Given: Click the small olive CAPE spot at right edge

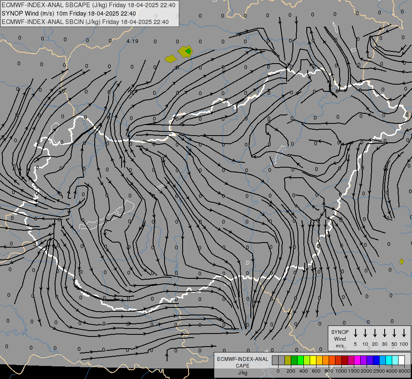Looking at the screenshot, I should (401, 262).
